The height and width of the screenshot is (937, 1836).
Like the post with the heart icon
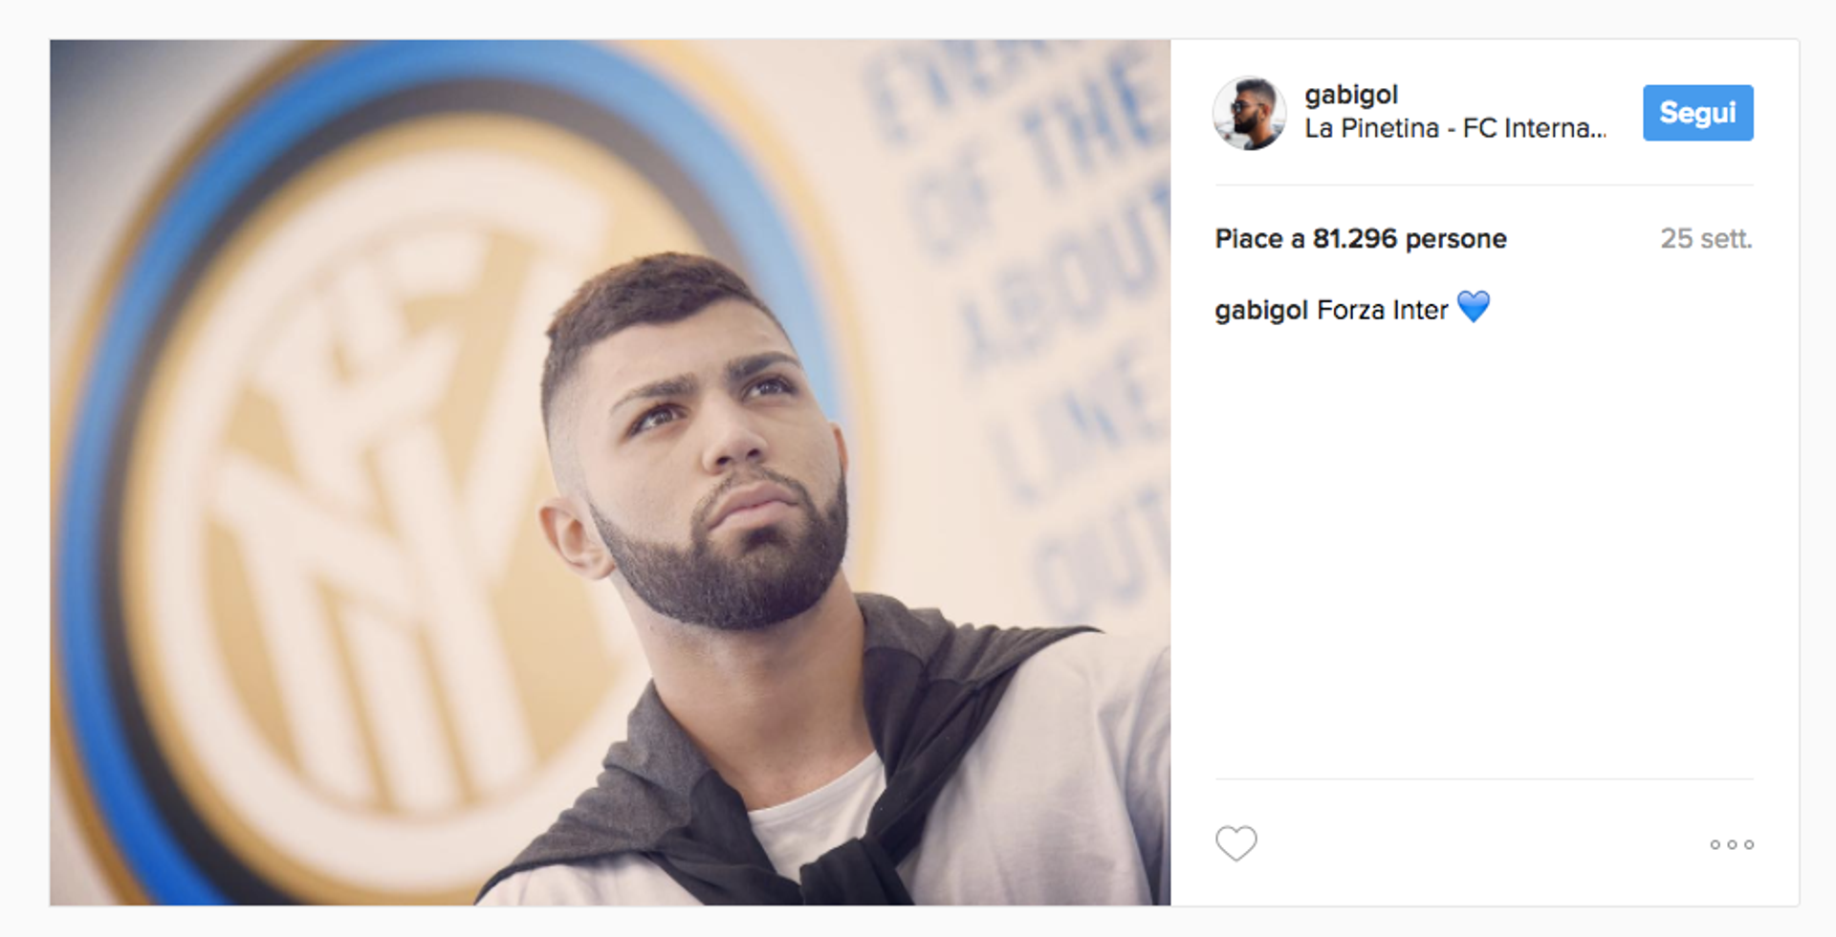(x=1235, y=843)
